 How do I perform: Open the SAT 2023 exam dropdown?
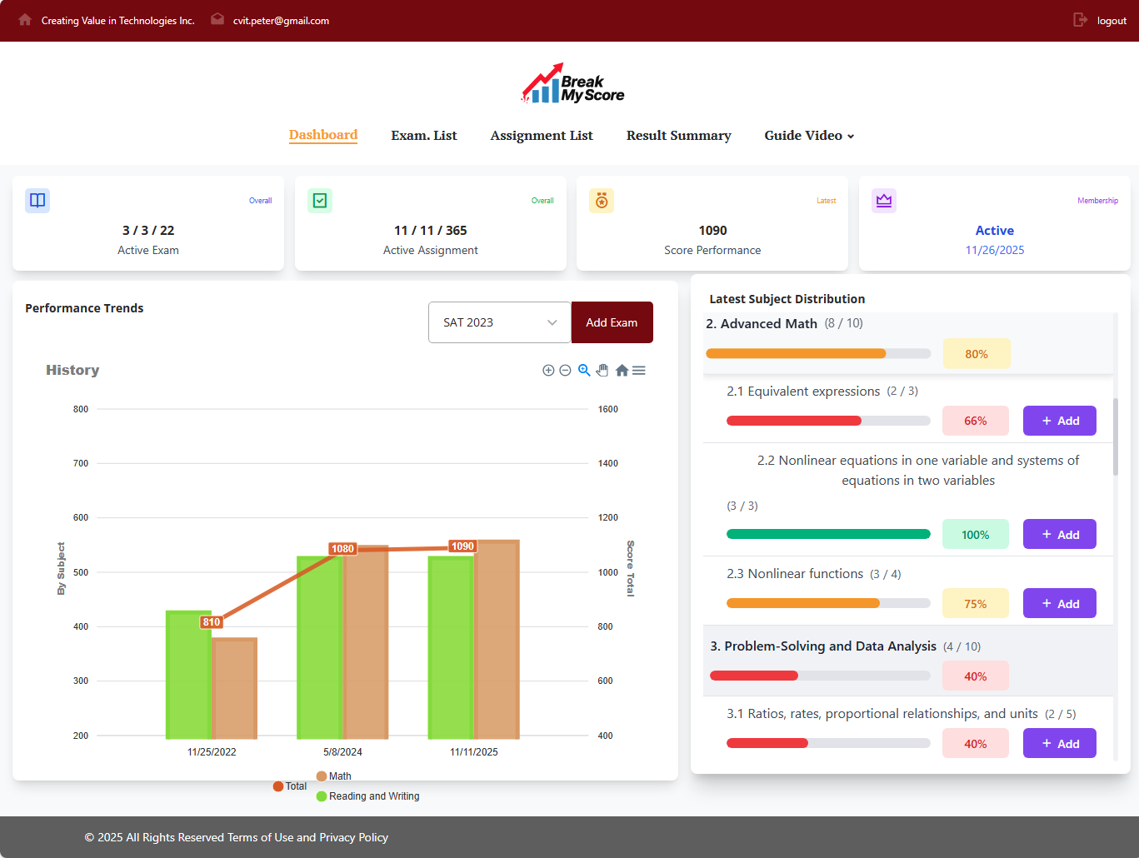coord(499,322)
